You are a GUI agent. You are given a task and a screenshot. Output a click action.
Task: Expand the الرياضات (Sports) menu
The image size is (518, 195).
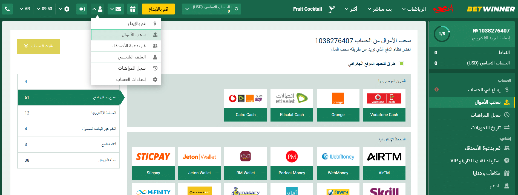[414, 9]
